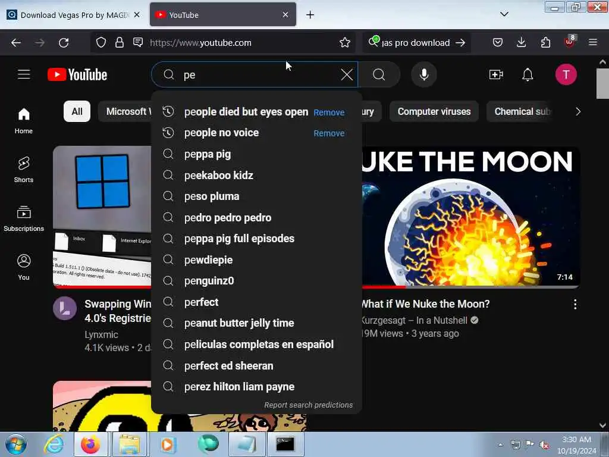Expand the list all tabs chevron
Screen dimensions: 609x457
click(504, 14)
